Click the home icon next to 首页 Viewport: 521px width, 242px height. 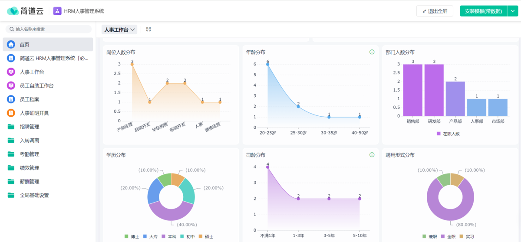coord(11,44)
